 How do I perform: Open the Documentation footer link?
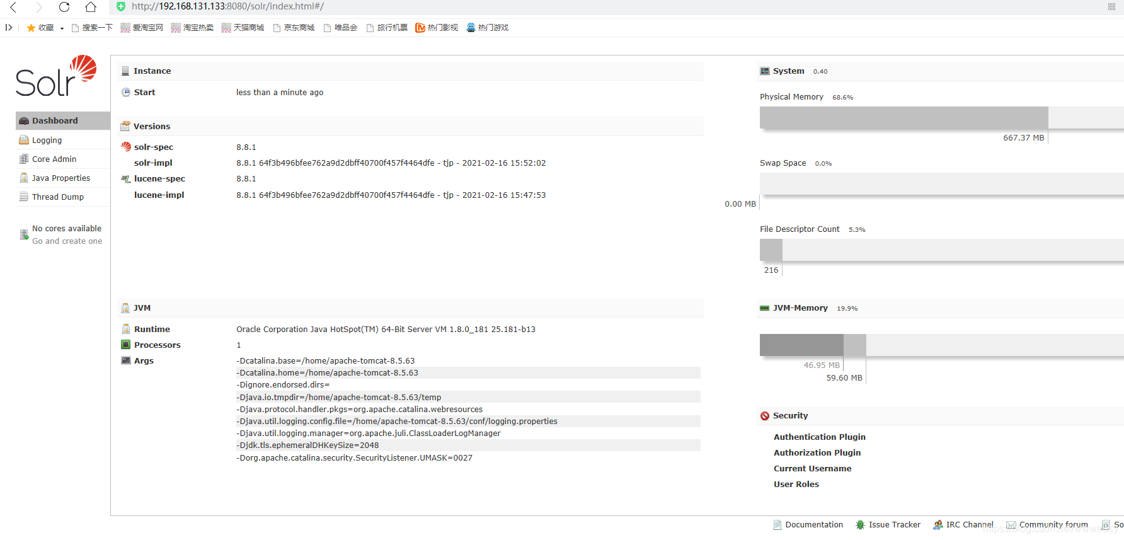[808, 524]
